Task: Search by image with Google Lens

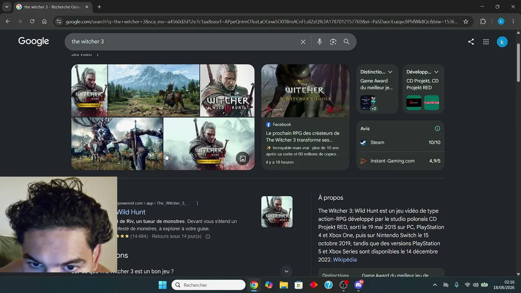Action: (x=333, y=42)
